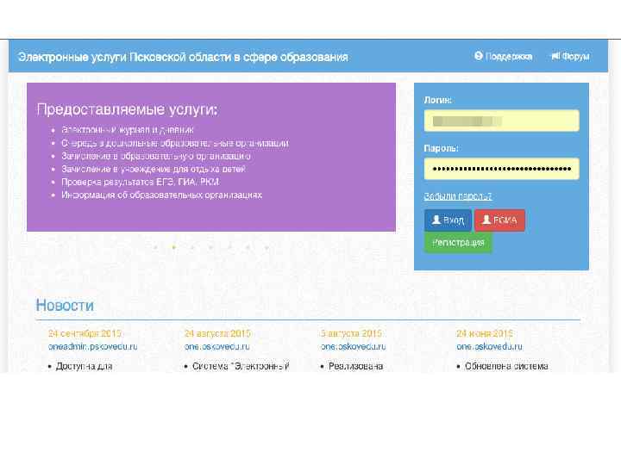Open one.pskovedu.ru link under 3 августа 2015
621x465 pixels.
[x=354, y=347]
